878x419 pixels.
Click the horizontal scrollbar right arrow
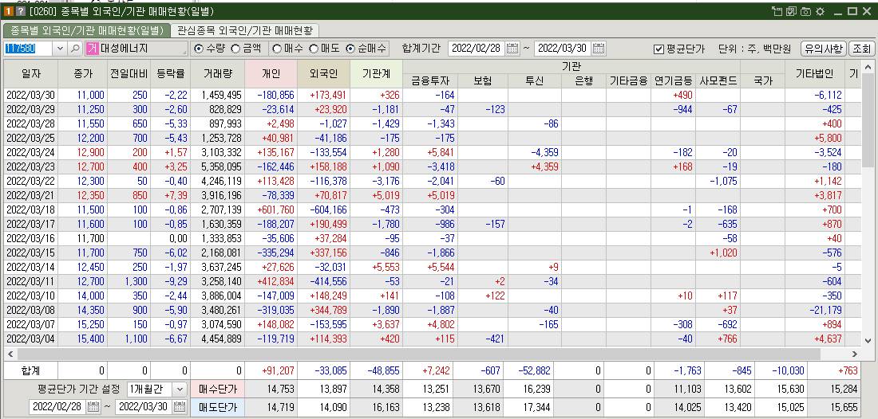click(x=855, y=354)
